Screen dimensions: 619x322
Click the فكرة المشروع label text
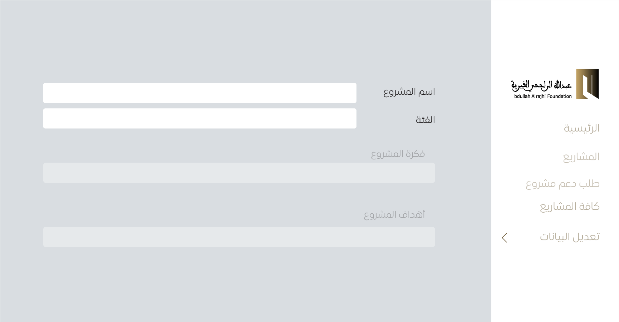(x=398, y=154)
